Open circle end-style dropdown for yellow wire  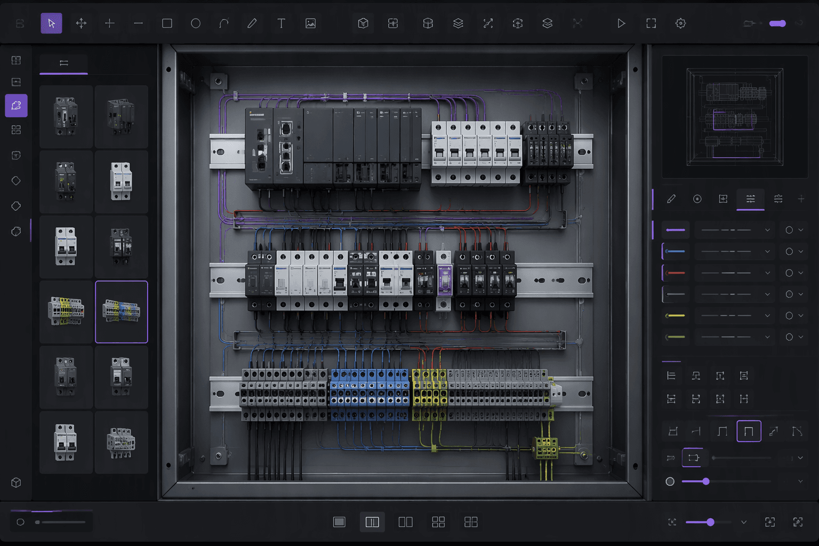(x=794, y=316)
